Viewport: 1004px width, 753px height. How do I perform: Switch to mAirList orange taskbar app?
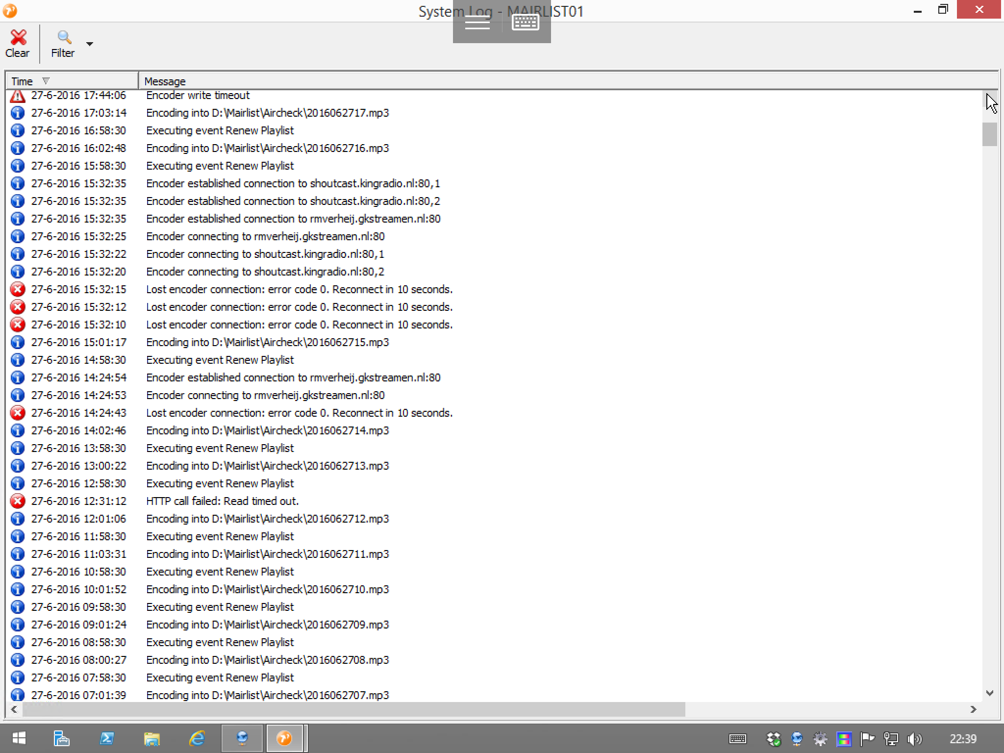point(284,738)
